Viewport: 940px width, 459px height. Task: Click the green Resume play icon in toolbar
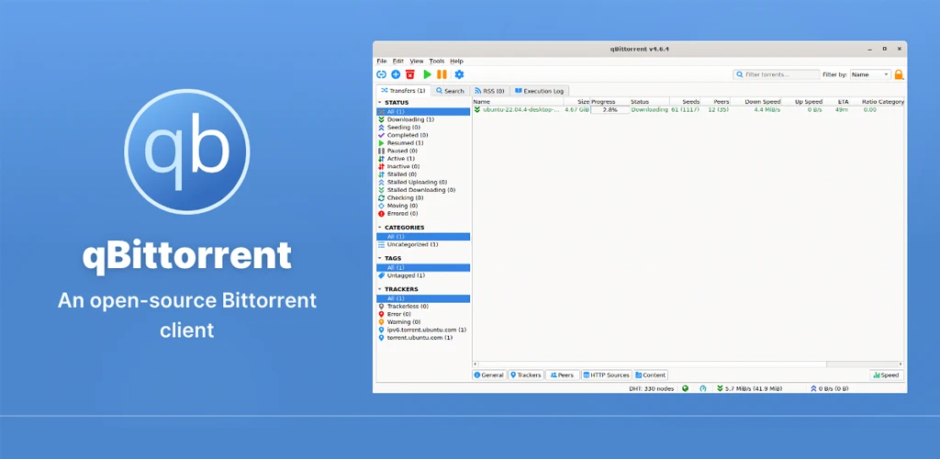click(428, 74)
